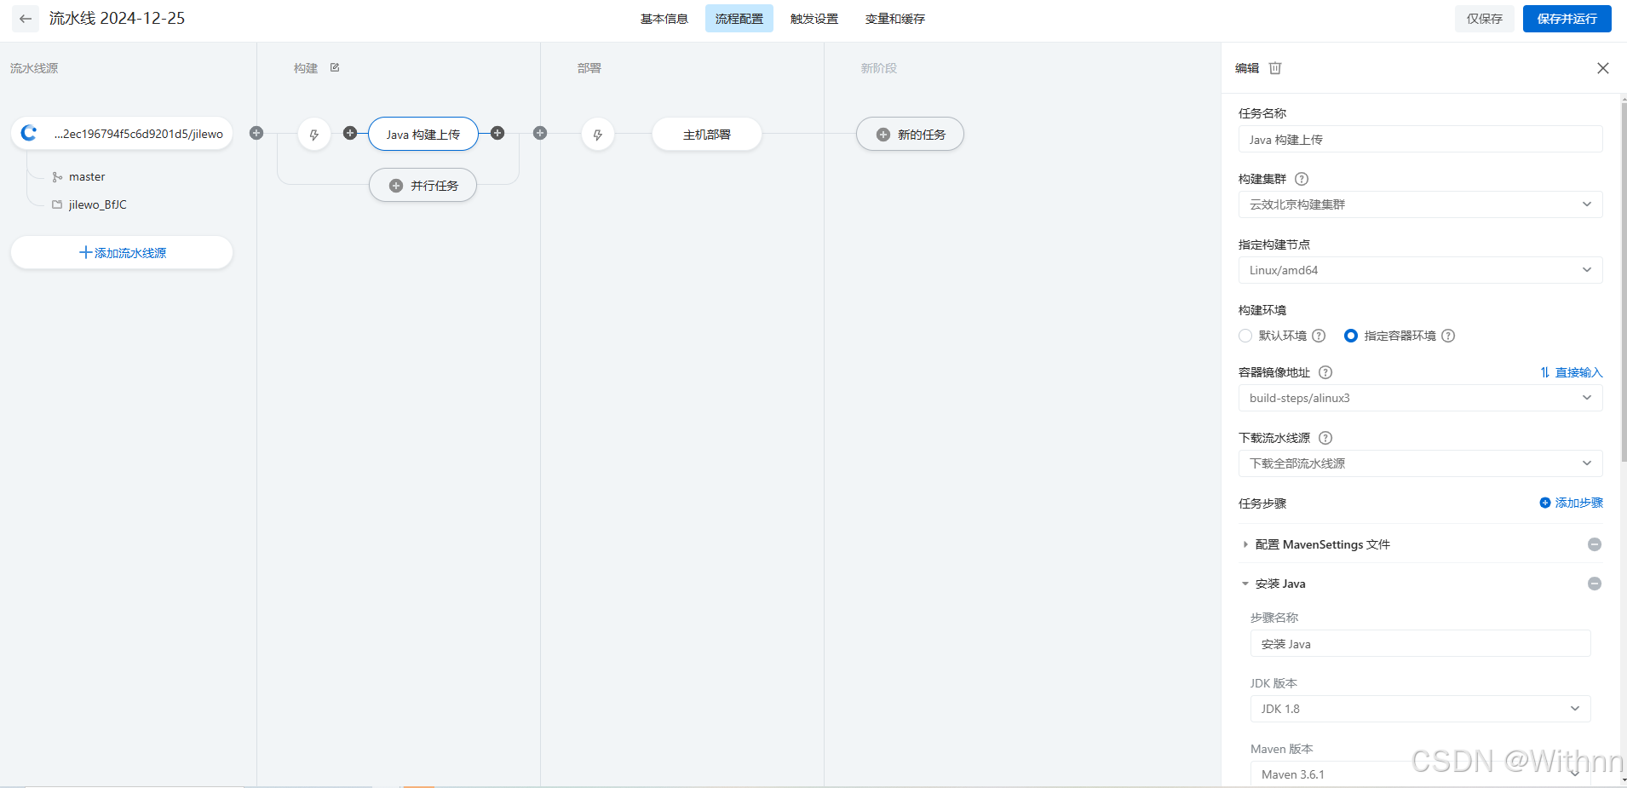Image resolution: width=1627 pixels, height=788 pixels.
Task: Add a task via plus icon after Java 构建上传
Action: [498, 133]
